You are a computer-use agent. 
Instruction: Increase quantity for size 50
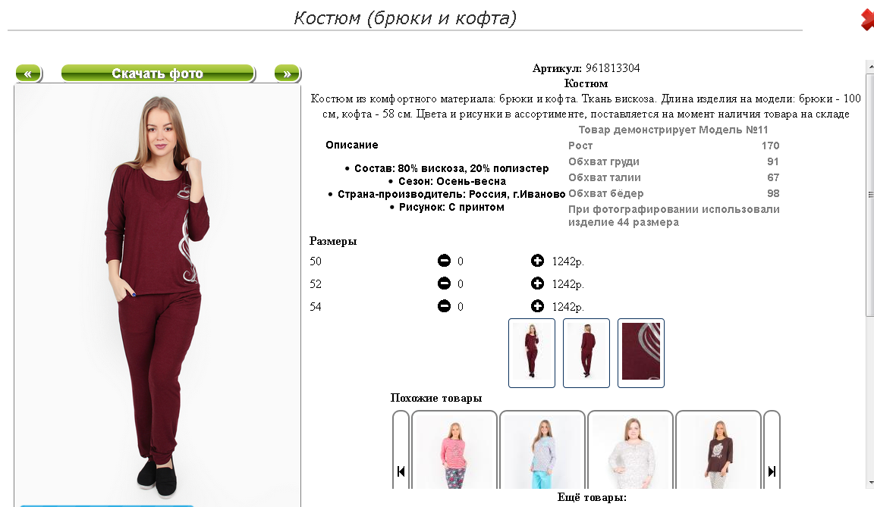coord(537,261)
